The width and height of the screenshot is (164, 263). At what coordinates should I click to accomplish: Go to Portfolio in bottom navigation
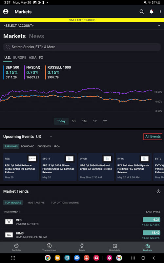pos(16,248)
